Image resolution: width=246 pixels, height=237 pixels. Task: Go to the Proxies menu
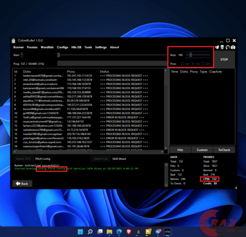(x=32, y=47)
